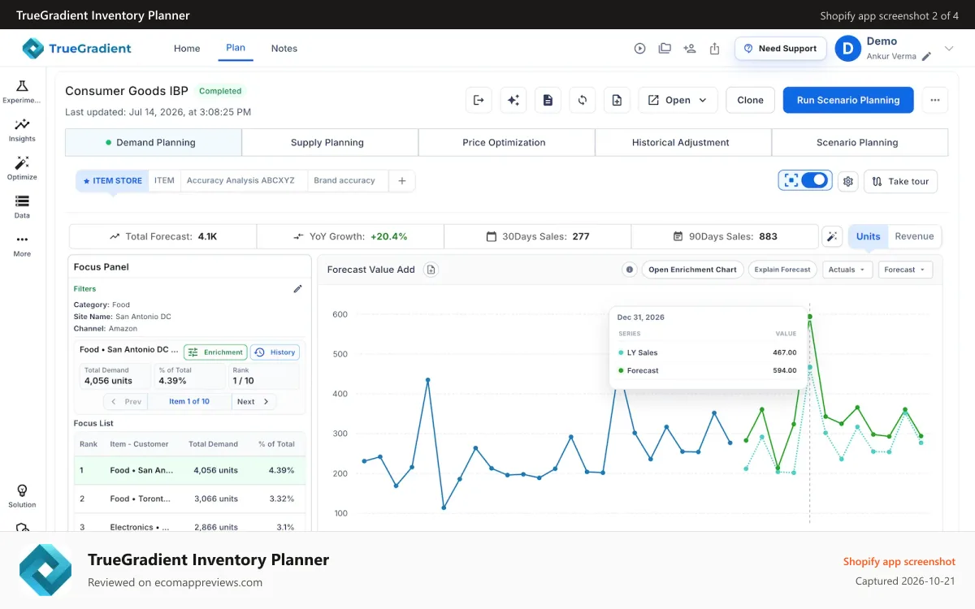Go to the Prev focus item

click(x=125, y=402)
